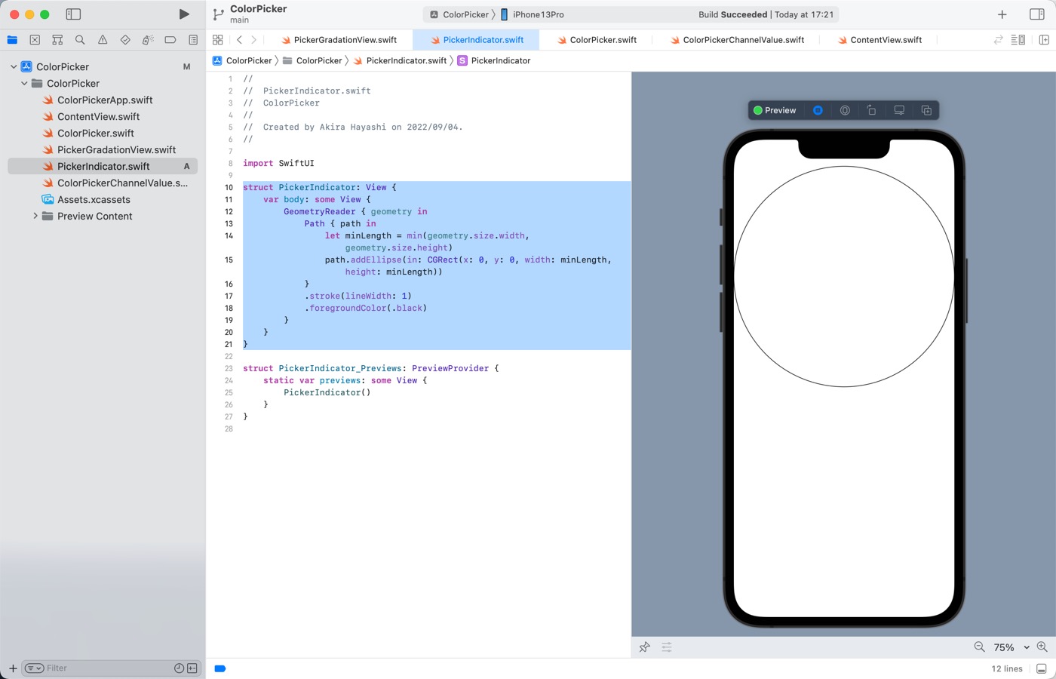Zoom in the canvas
This screenshot has height=679, width=1056.
[x=1042, y=647]
